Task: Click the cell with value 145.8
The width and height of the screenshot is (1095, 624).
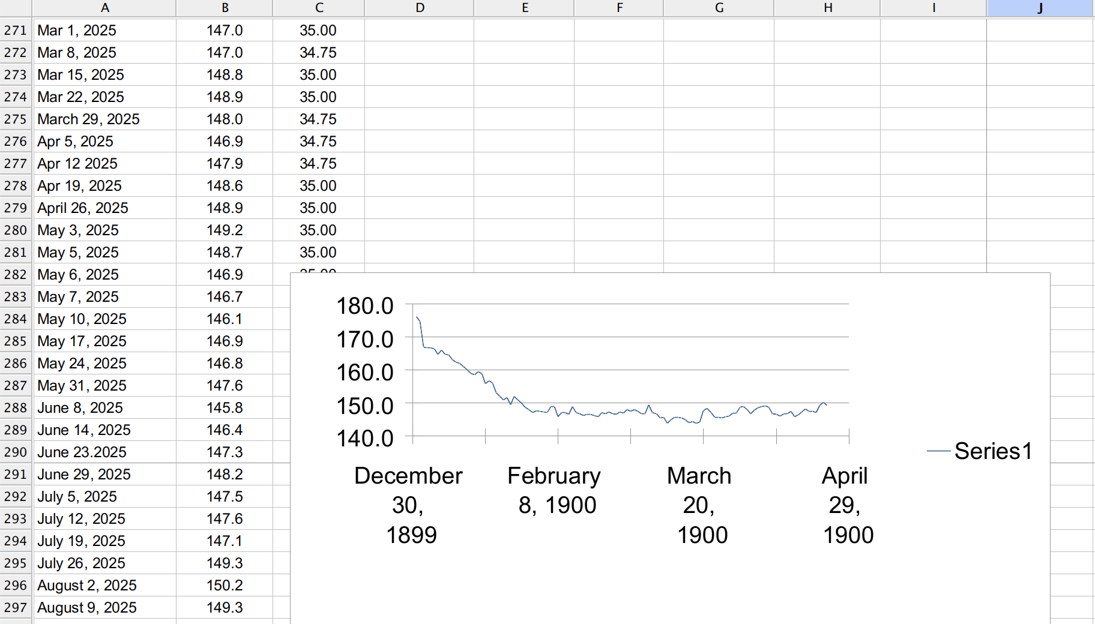Action: (x=225, y=408)
